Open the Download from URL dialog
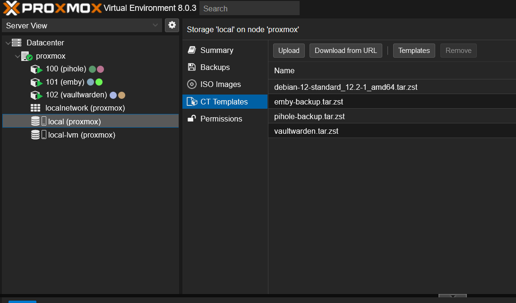Viewport: 516px width, 303px height. (345, 51)
